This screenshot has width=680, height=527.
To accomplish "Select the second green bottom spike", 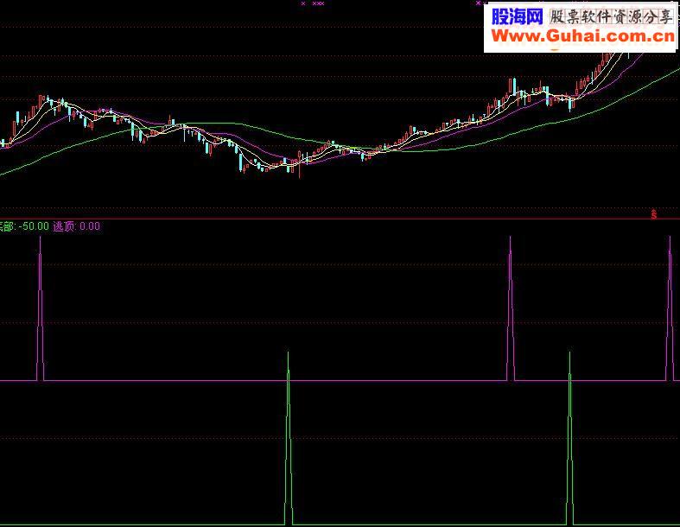I will [570, 438].
